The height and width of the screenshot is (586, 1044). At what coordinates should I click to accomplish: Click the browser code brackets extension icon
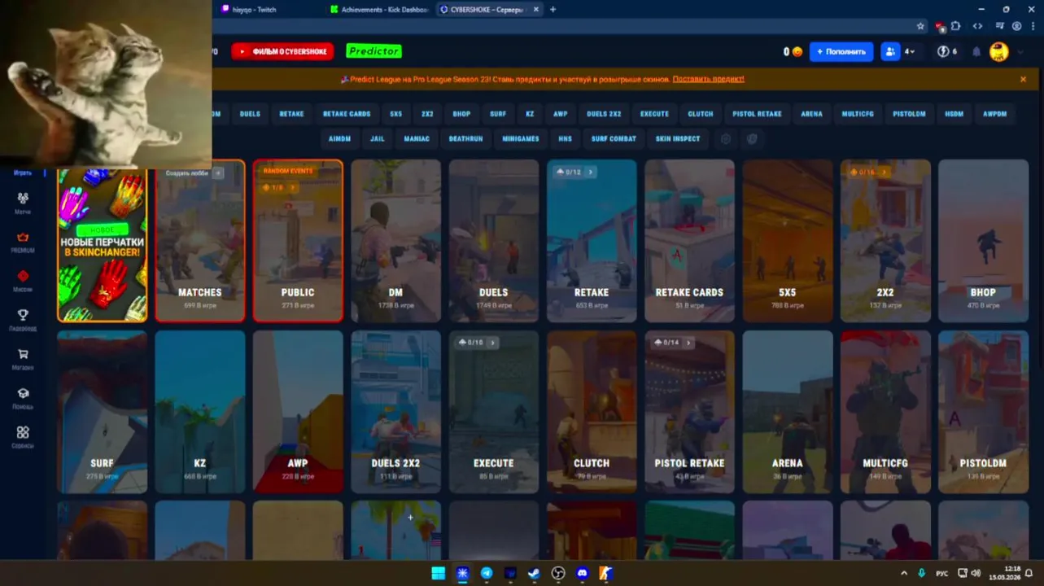click(x=978, y=26)
